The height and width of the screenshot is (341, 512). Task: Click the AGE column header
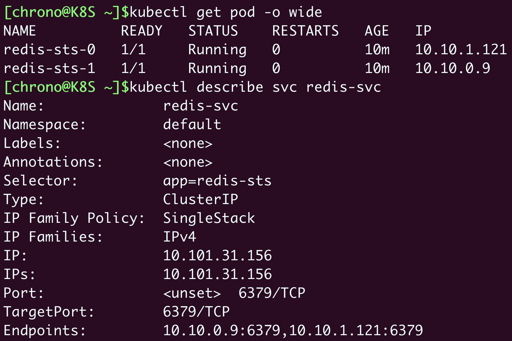point(377,31)
